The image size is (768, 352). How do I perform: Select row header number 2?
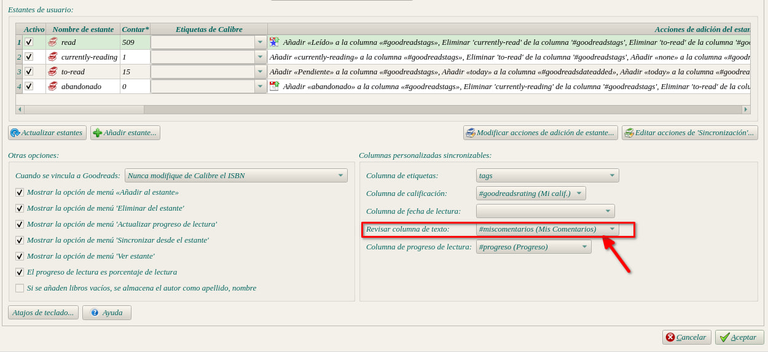click(19, 57)
